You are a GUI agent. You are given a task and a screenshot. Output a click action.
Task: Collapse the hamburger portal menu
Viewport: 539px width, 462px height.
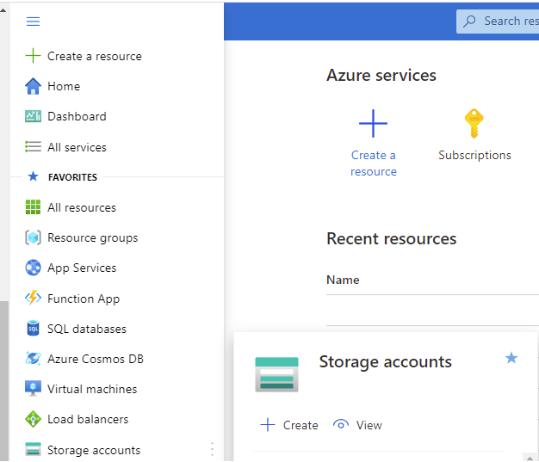33,22
